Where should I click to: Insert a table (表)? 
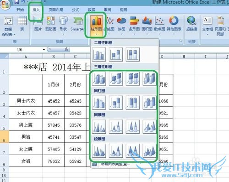click(22, 24)
